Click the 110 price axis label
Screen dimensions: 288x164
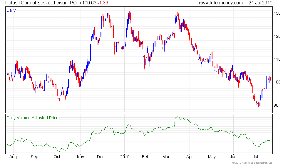(277, 59)
